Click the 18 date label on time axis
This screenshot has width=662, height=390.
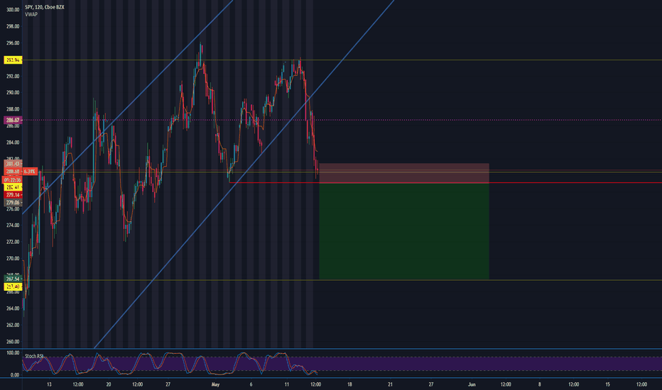349,384
